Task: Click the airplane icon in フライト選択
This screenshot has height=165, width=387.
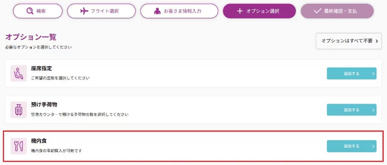Action: 84,11
